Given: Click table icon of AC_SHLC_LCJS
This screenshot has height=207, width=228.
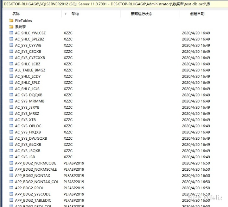Looking at the screenshot, I should coord(11,89).
